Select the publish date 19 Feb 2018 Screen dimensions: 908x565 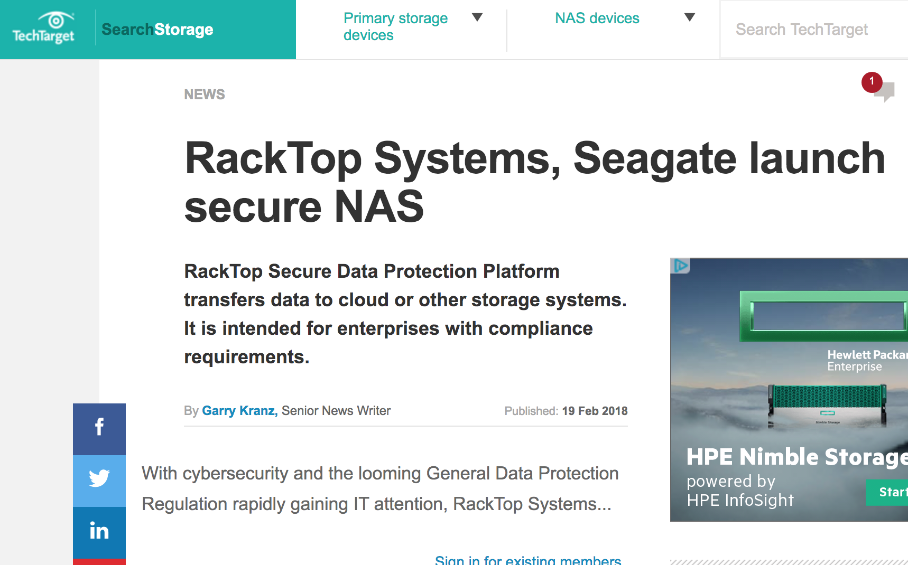(595, 411)
